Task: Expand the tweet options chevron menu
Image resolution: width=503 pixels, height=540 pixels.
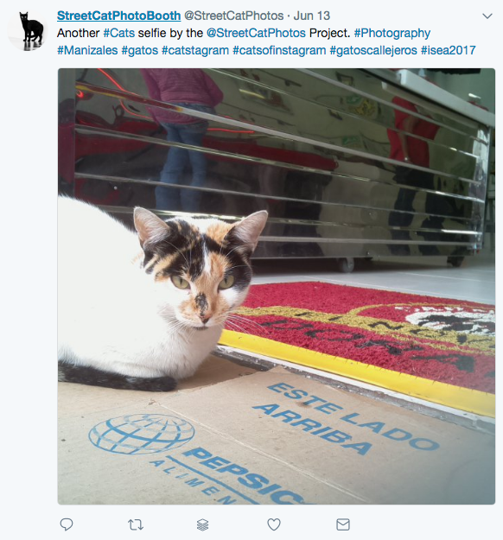Action: 487,16
